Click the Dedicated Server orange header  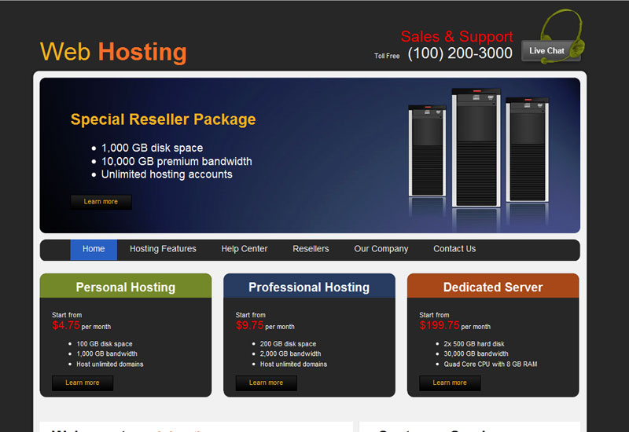[493, 287]
